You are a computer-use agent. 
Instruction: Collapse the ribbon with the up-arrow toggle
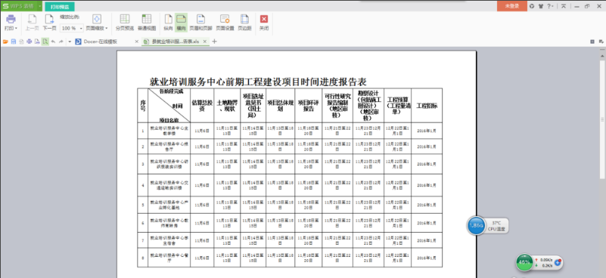point(564,6)
